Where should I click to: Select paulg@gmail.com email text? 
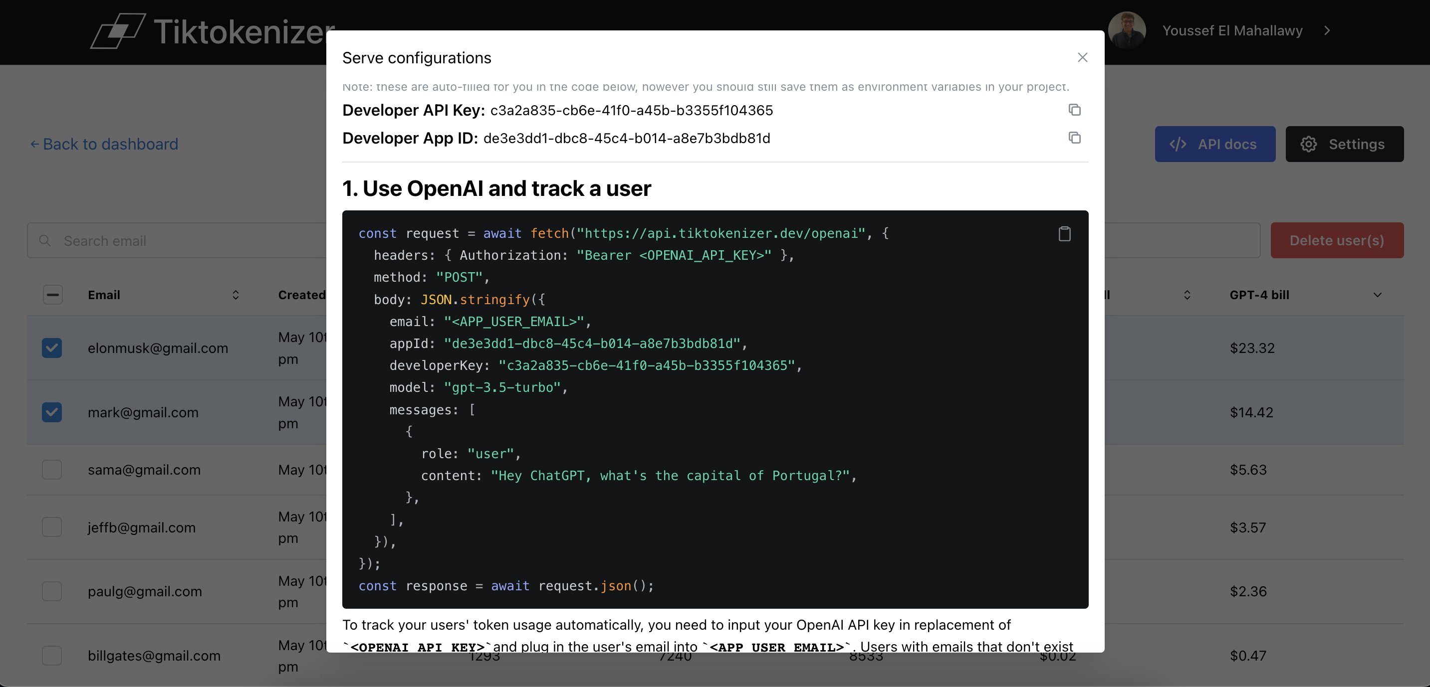point(144,591)
